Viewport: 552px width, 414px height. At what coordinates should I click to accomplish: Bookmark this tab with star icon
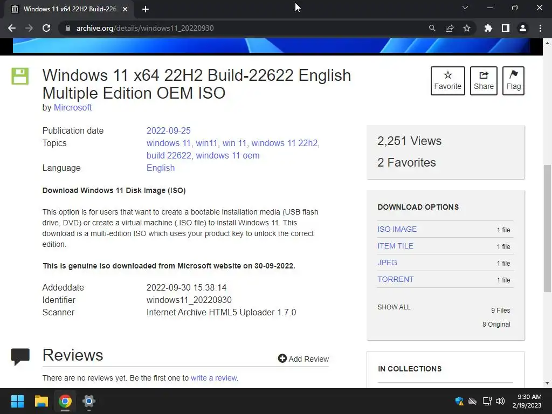(x=467, y=28)
